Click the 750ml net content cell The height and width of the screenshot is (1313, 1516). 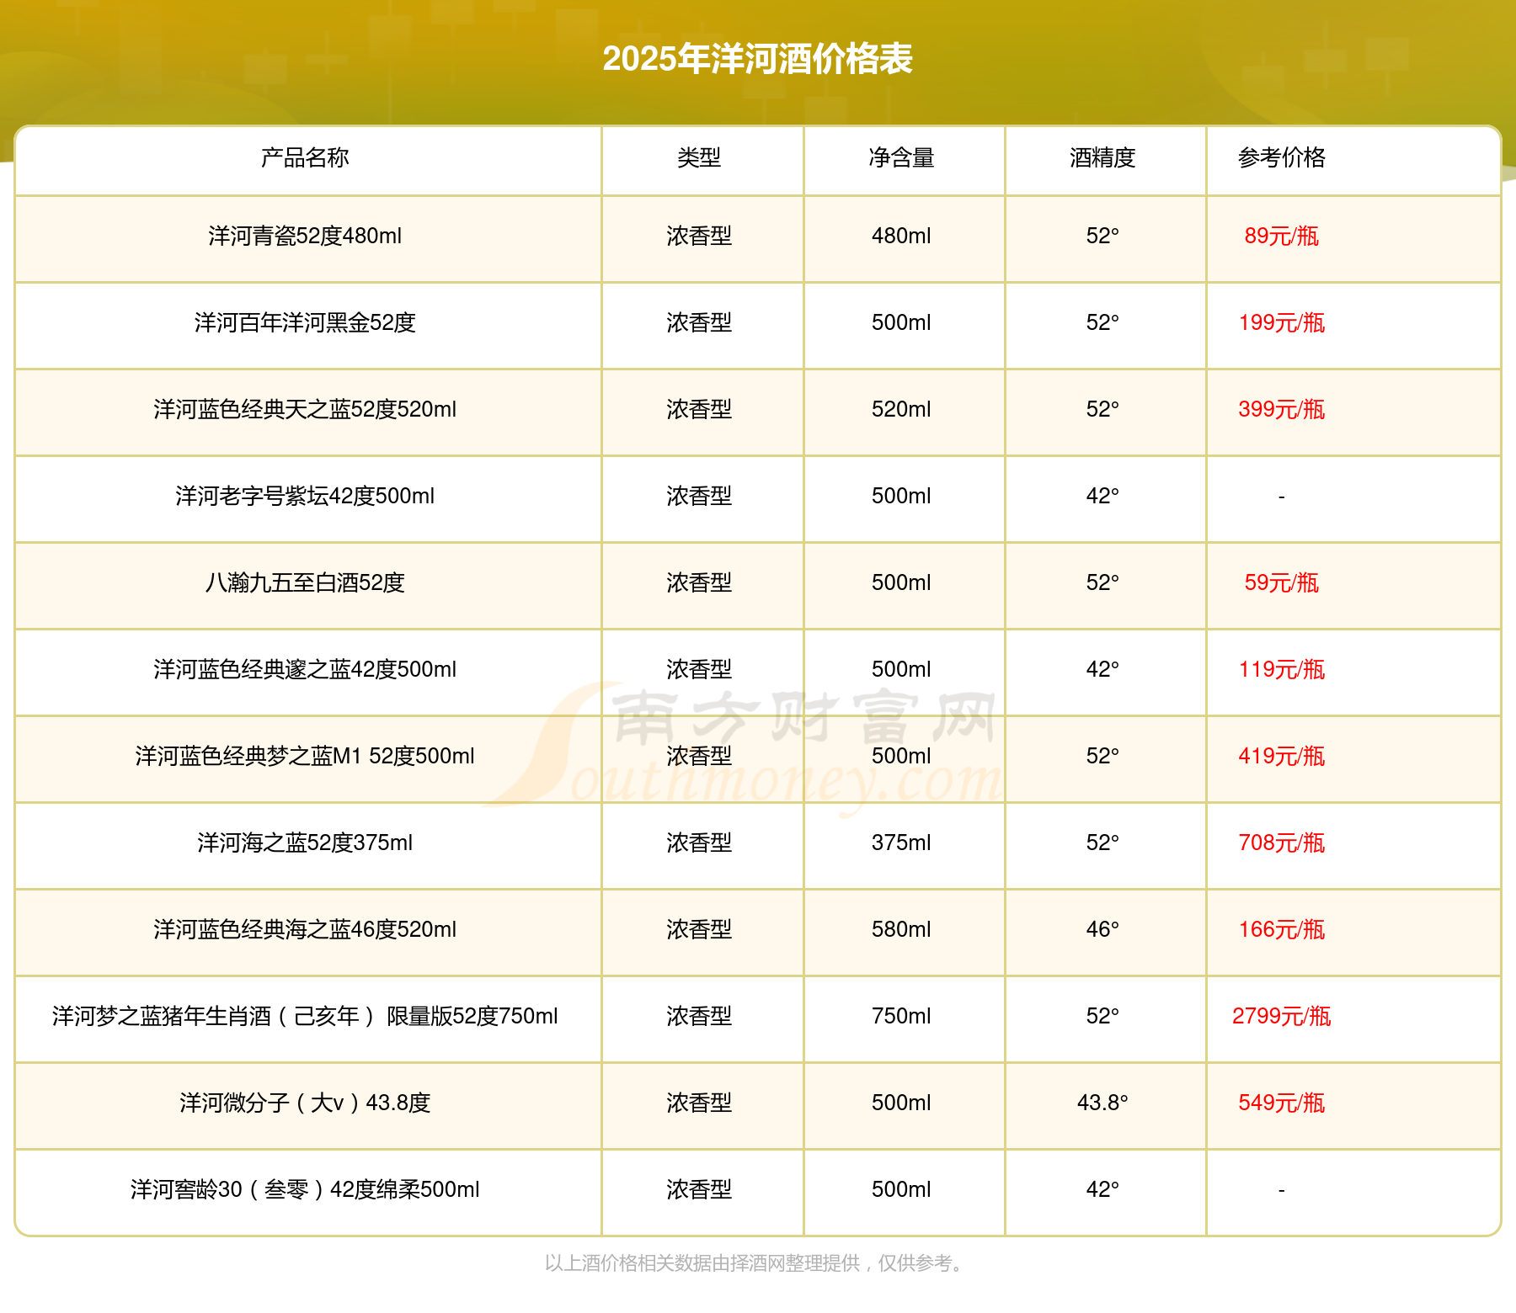[x=901, y=1016]
